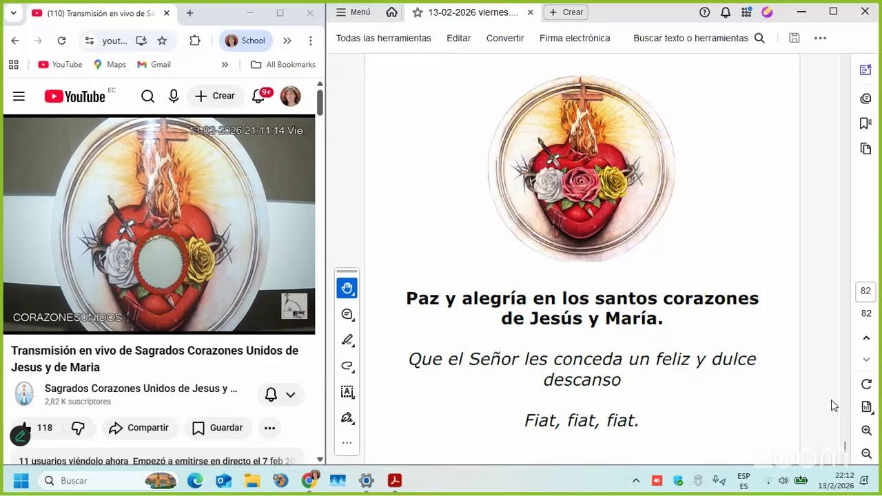
Task: Click the YouTube logo
Action: coord(75,96)
